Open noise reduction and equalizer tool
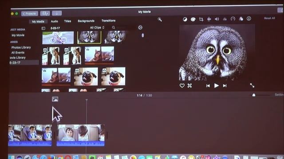This screenshot has height=159, width=284. coord(225,19)
